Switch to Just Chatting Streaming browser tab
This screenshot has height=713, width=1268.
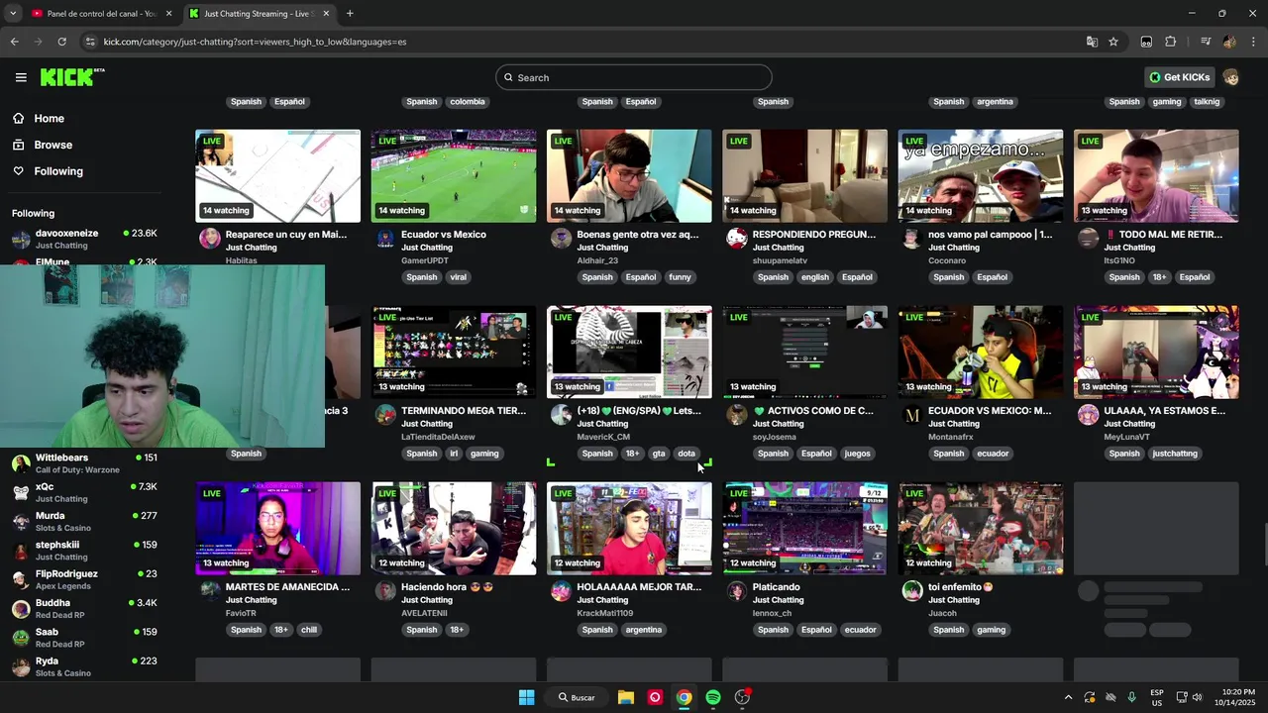click(x=260, y=14)
